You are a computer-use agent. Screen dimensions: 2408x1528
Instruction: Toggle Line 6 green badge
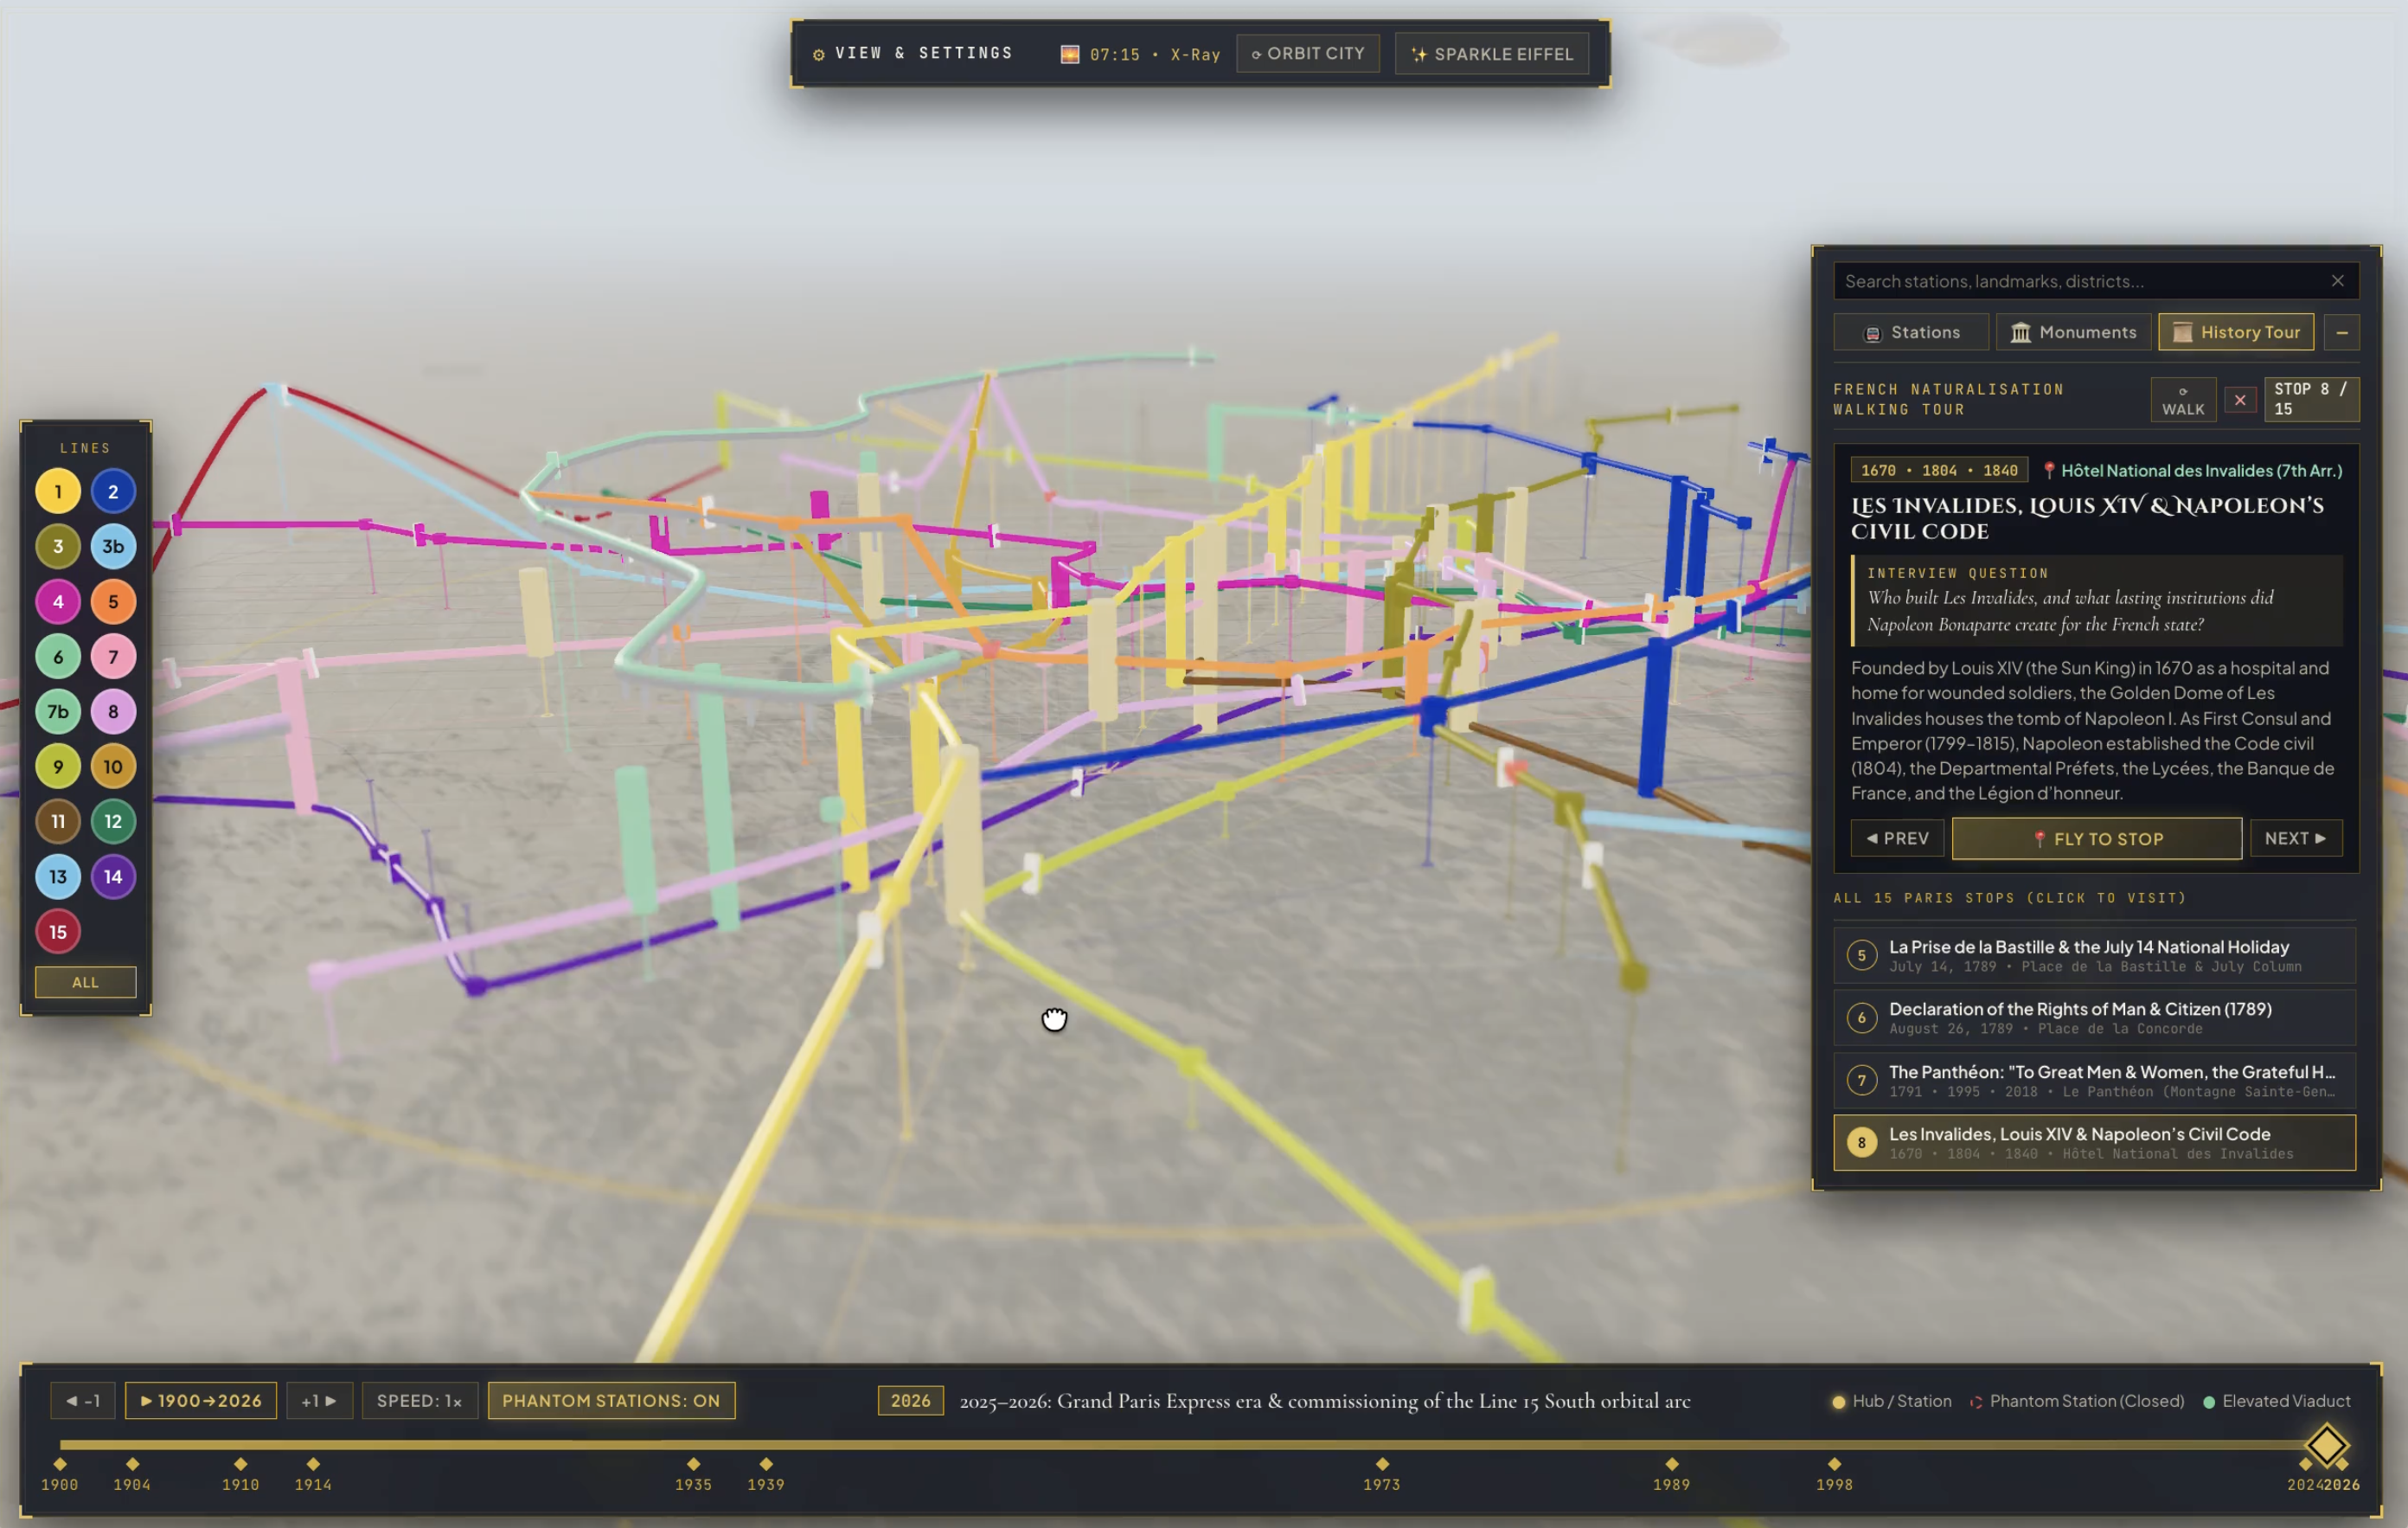click(58, 657)
